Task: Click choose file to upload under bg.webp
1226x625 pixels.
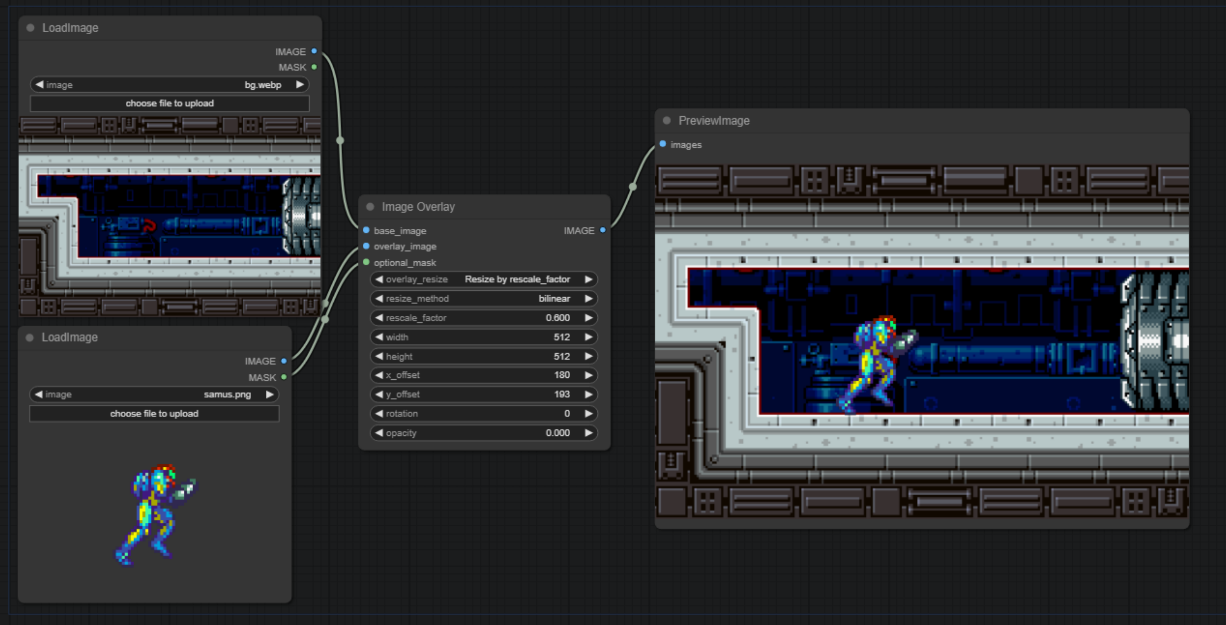Action: 169,103
